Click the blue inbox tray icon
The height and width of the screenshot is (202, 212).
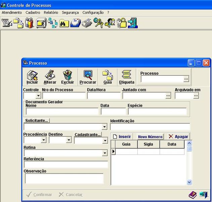(76, 23)
